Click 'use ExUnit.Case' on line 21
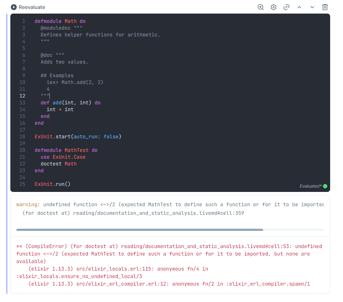 63,157
